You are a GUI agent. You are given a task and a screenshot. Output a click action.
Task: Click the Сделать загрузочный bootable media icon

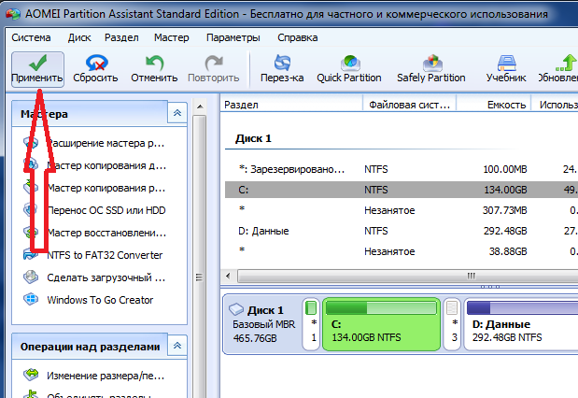31,277
